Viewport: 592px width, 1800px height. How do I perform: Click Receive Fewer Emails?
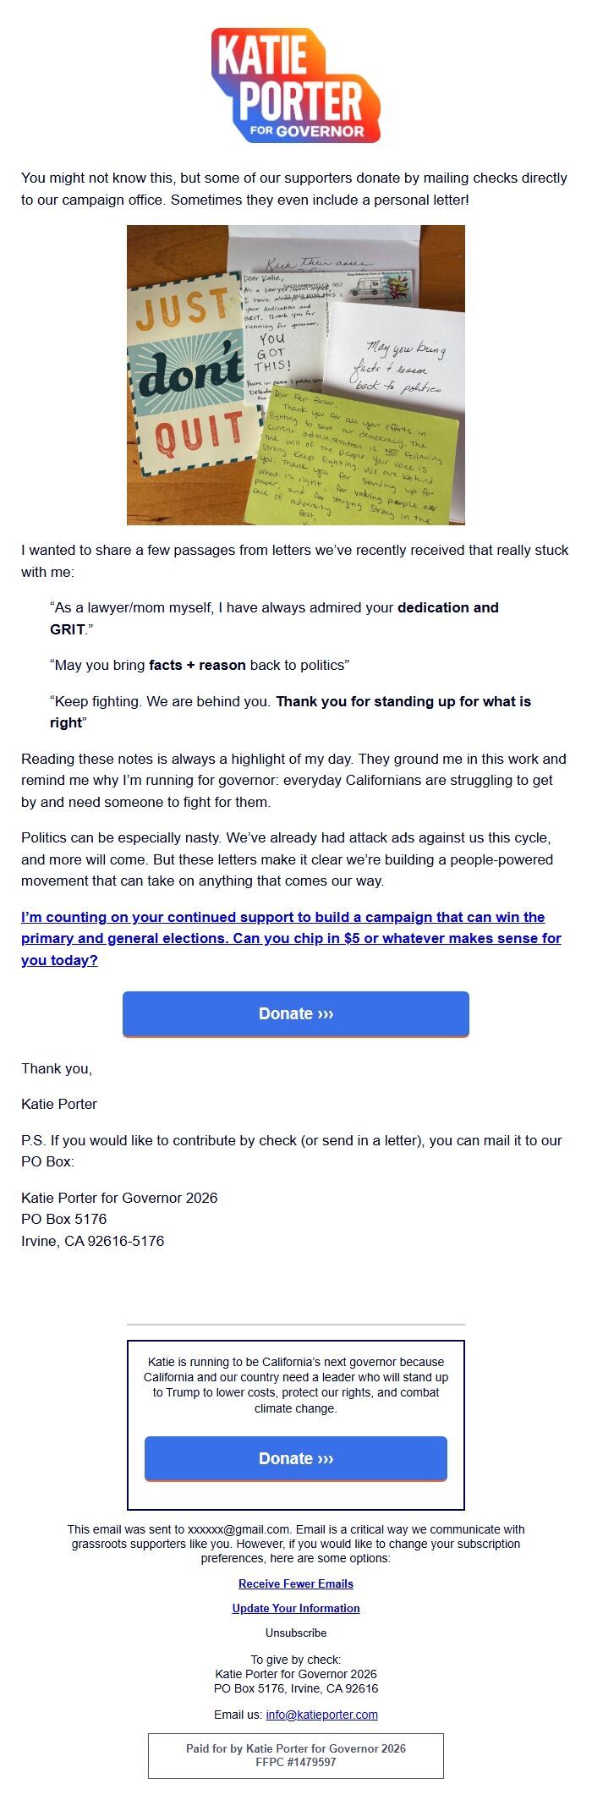coord(296,1583)
